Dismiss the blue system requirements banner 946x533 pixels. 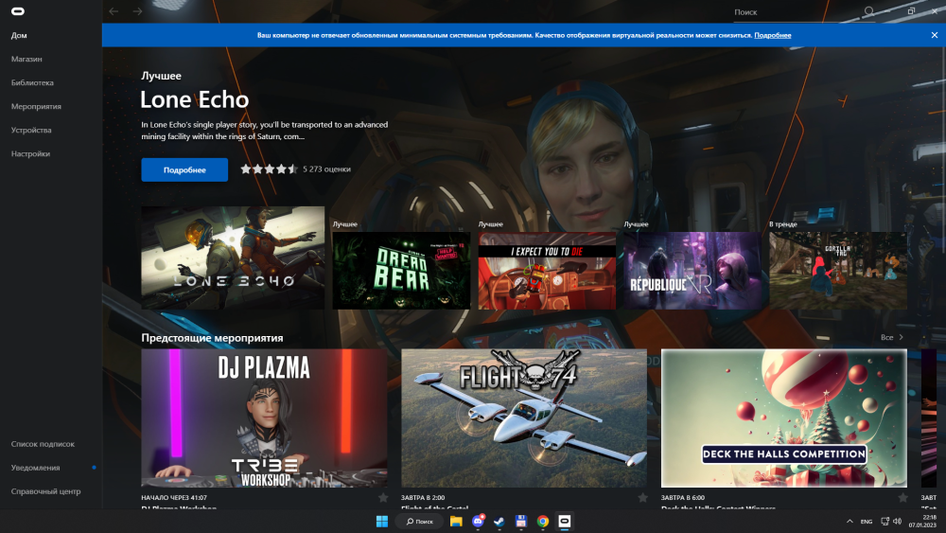point(934,35)
